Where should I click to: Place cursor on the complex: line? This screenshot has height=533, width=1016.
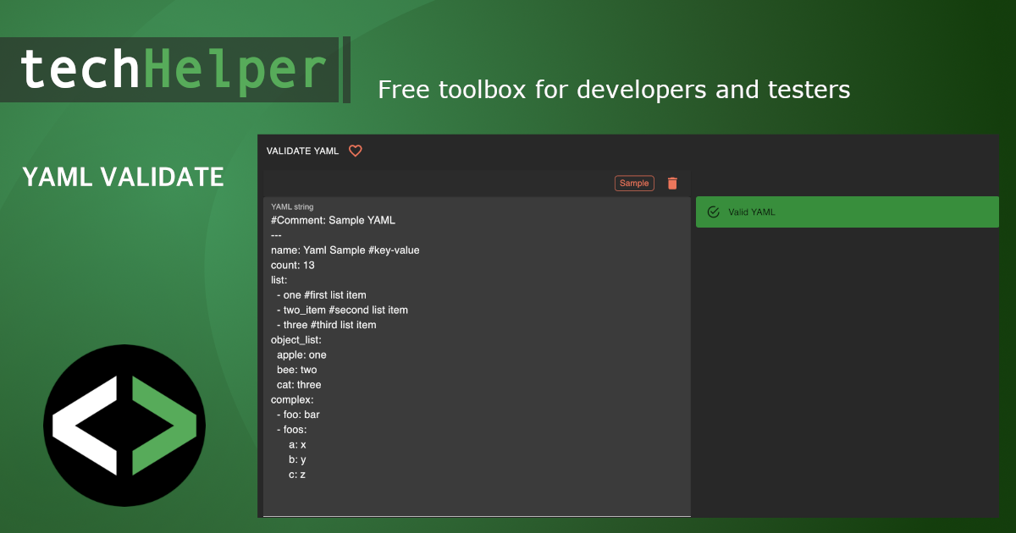(x=292, y=399)
